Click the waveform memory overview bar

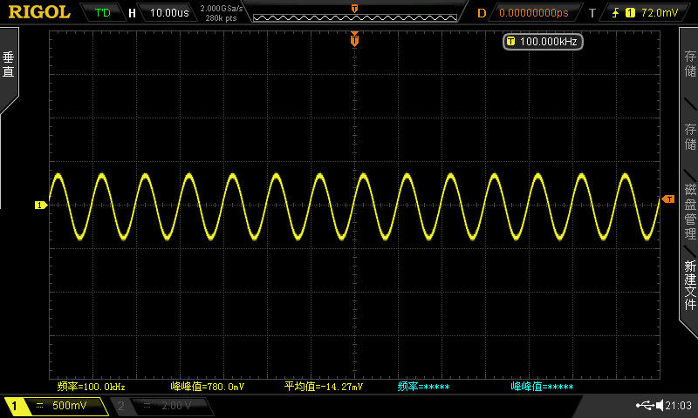355,17
